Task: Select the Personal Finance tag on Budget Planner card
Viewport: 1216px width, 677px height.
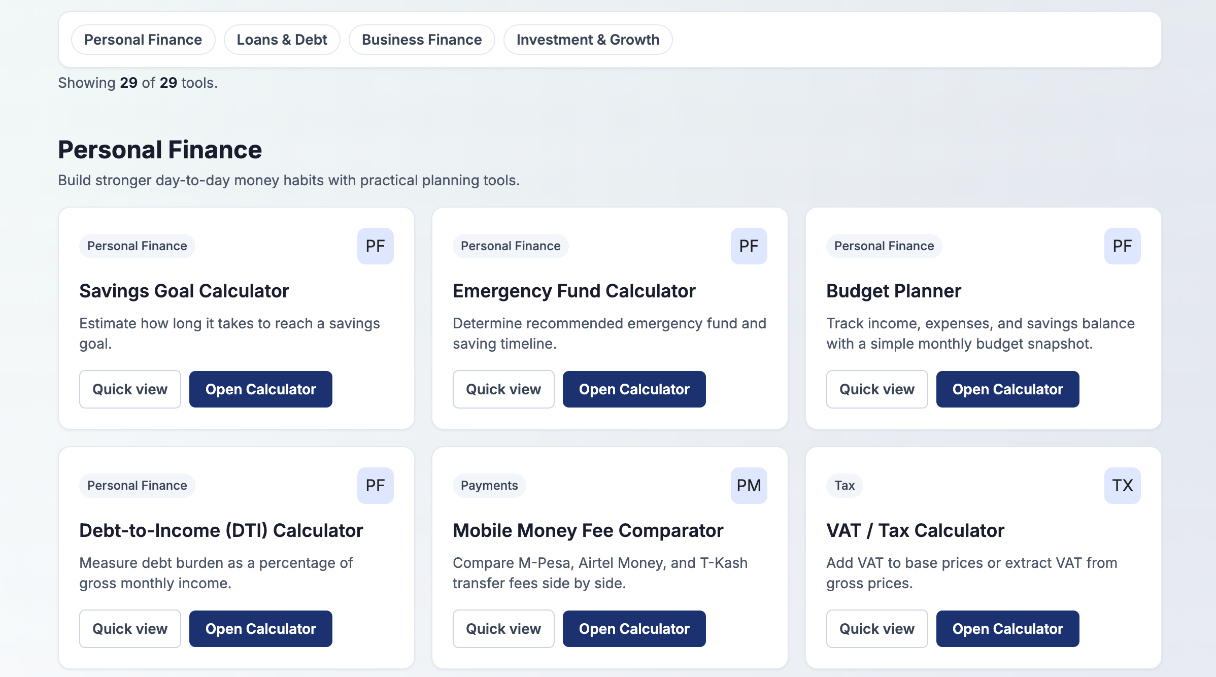Action: pyautogui.click(x=884, y=246)
